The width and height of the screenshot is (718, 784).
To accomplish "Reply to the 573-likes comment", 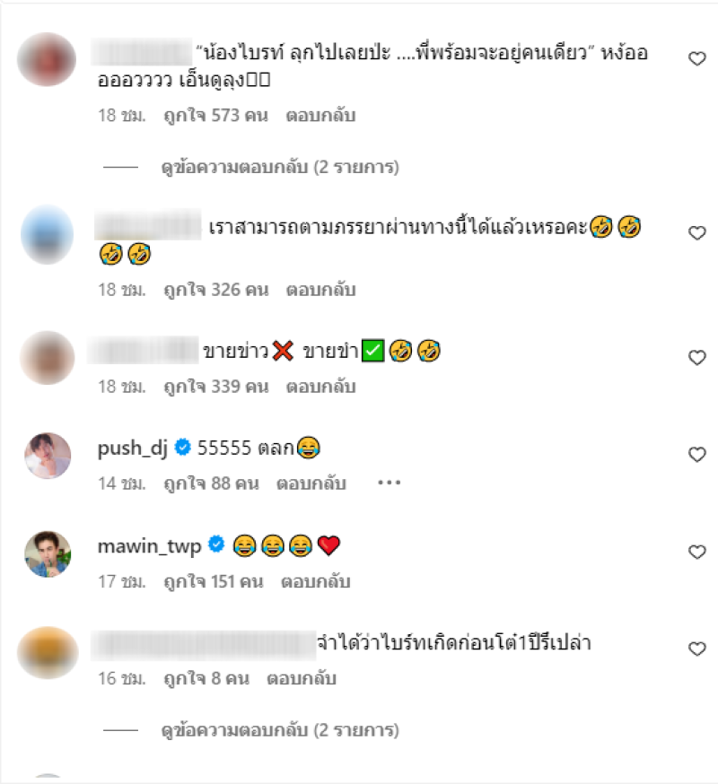I will coord(320,116).
